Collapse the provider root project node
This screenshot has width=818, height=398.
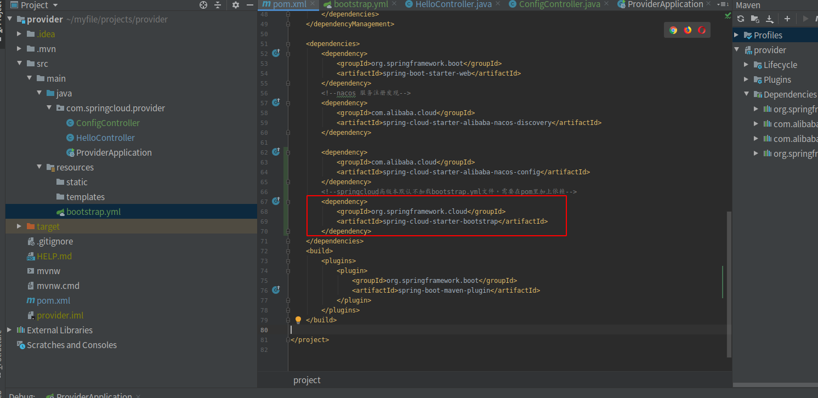(x=10, y=19)
